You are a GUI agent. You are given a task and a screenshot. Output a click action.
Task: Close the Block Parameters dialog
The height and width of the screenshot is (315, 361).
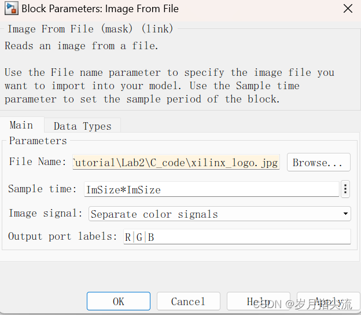coord(348,9)
